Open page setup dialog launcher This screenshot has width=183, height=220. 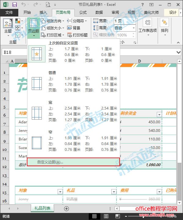coord(135,43)
